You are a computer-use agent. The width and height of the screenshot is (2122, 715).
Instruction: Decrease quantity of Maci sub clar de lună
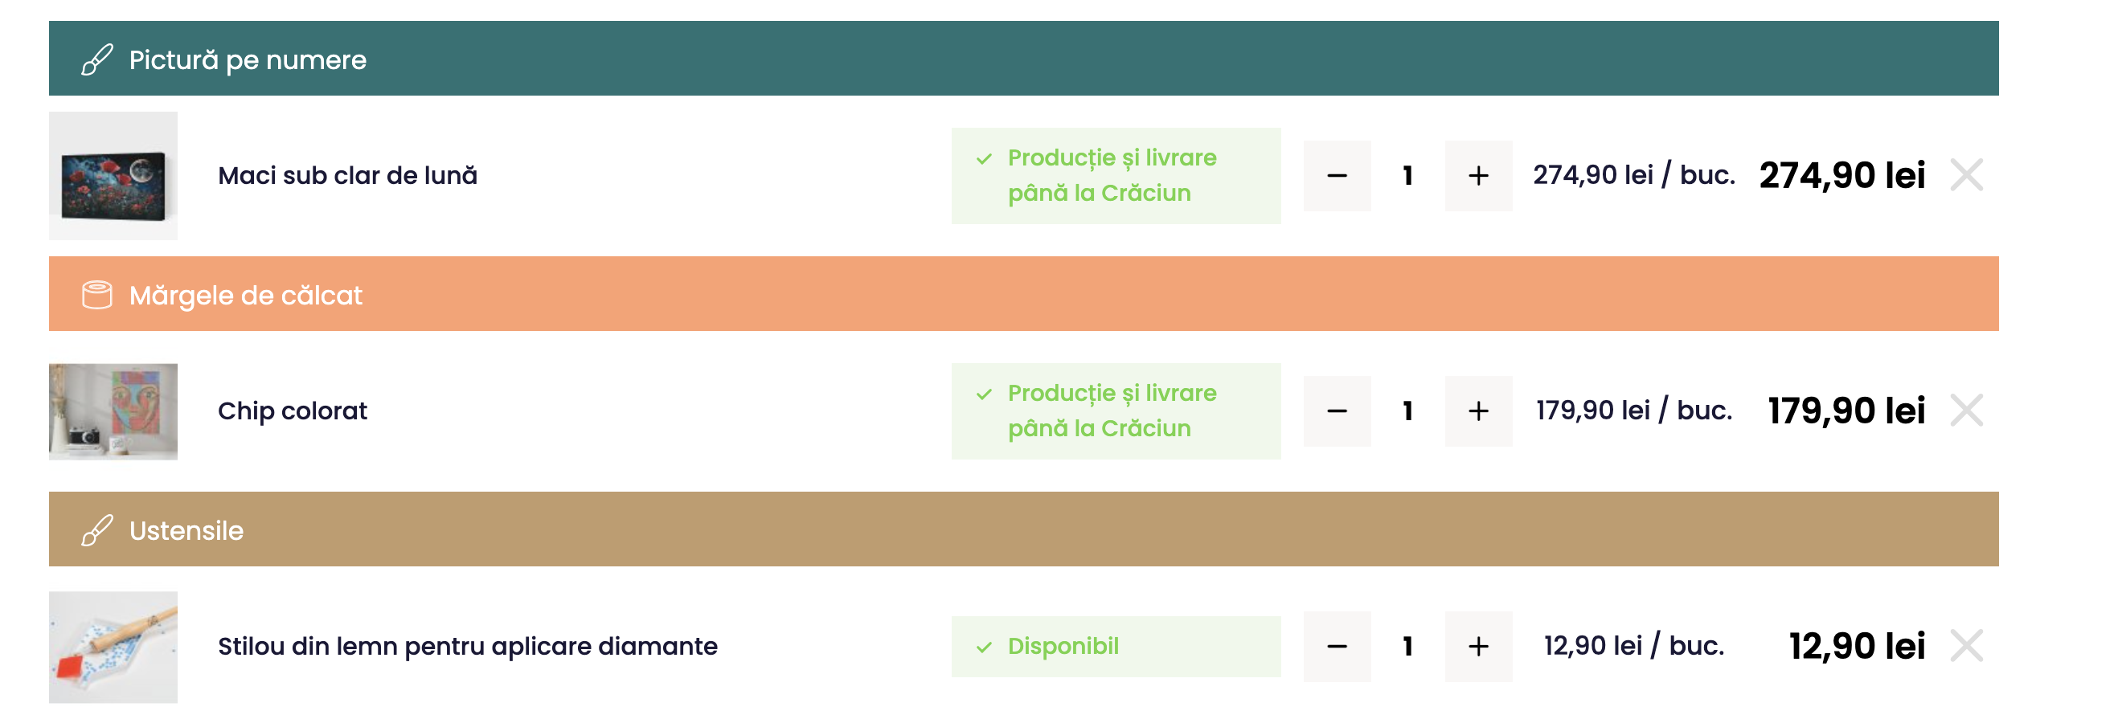(1337, 175)
